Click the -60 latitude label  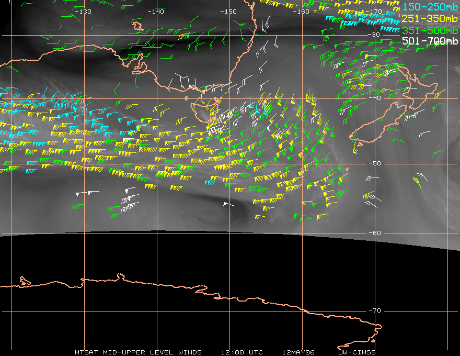point(374,233)
